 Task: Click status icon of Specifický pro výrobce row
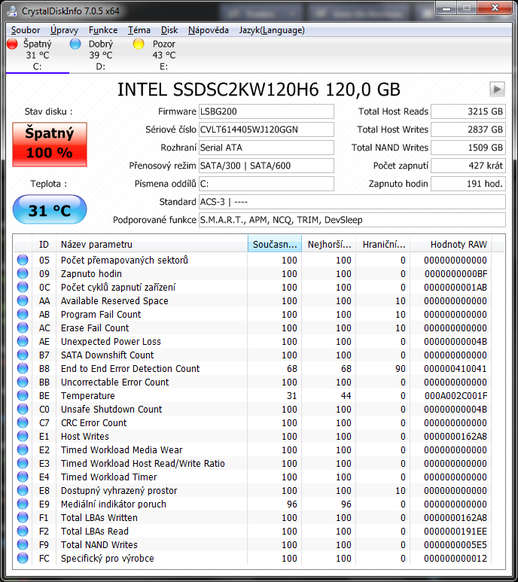click(x=23, y=558)
